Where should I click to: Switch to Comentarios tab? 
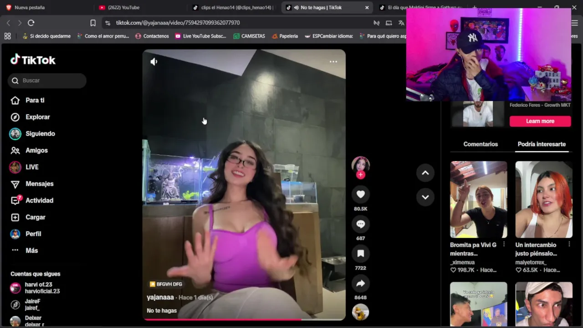click(481, 144)
